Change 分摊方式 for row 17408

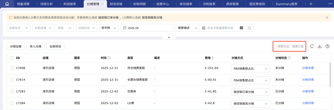coord(251,68)
